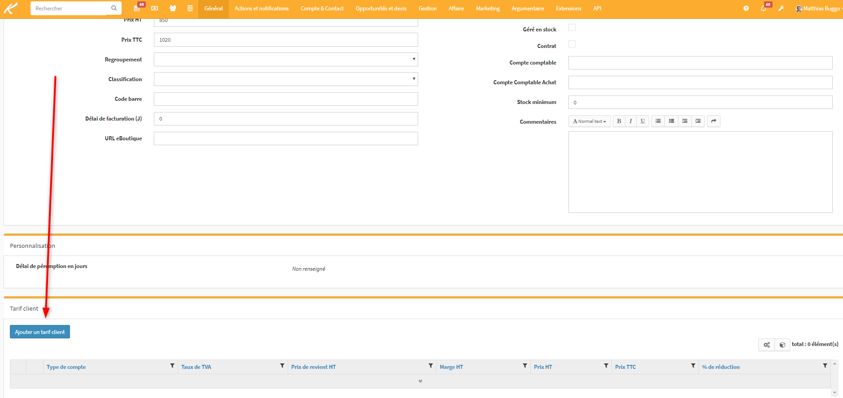Open the Extensions menu
The height and width of the screenshot is (398, 843).
(x=568, y=9)
